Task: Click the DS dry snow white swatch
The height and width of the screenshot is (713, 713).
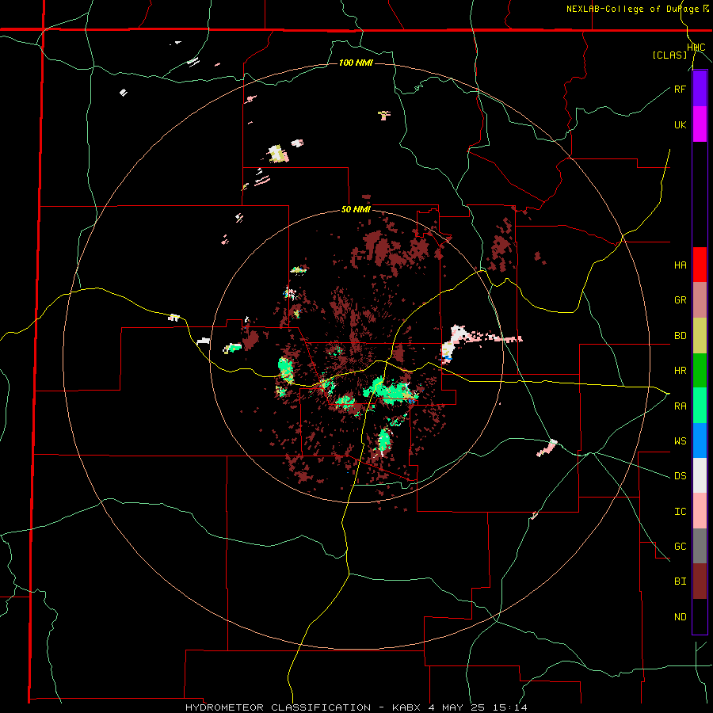Action: pyautogui.click(x=700, y=475)
